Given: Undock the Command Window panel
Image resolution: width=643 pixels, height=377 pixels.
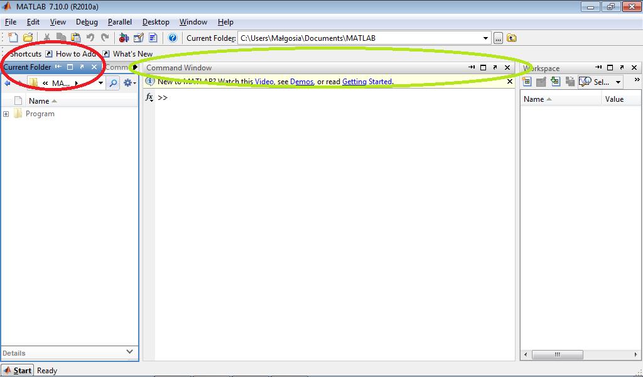Looking at the screenshot, I should (495, 68).
